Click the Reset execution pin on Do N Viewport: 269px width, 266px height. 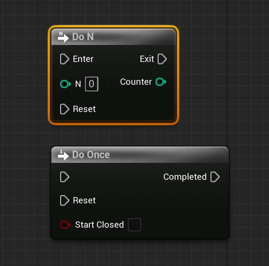[x=65, y=109]
